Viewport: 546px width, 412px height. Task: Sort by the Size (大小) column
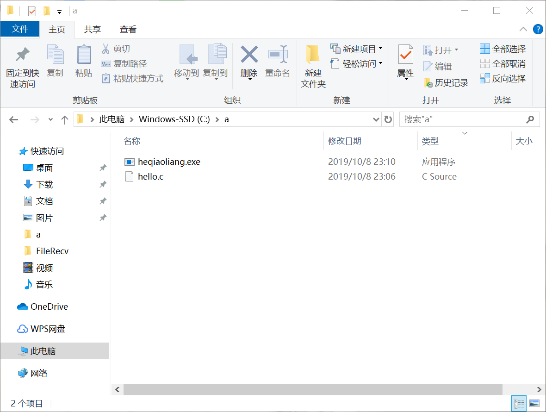(x=524, y=141)
